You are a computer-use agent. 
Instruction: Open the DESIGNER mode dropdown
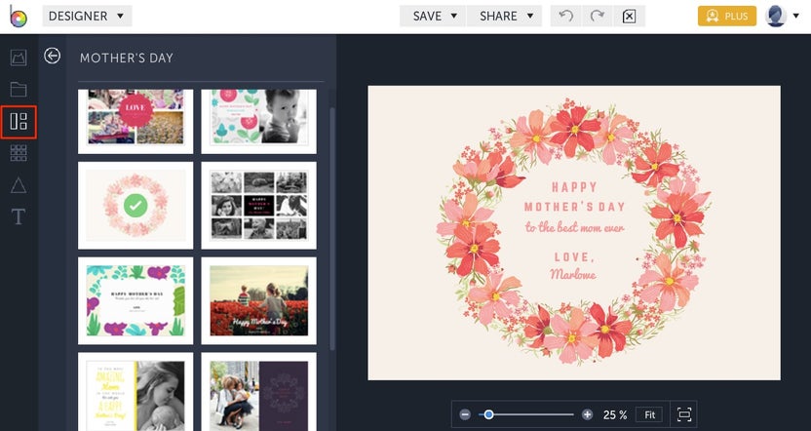coord(87,16)
